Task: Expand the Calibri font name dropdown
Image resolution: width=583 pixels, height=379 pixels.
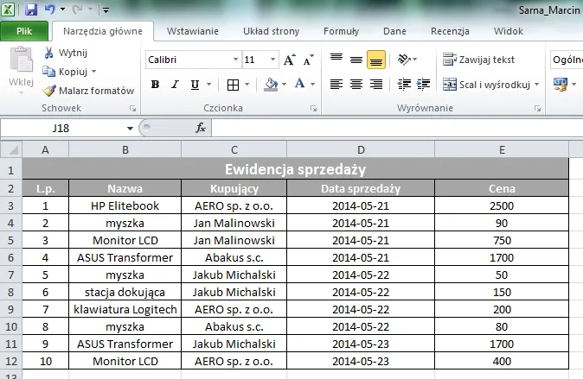Action: click(x=233, y=60)
